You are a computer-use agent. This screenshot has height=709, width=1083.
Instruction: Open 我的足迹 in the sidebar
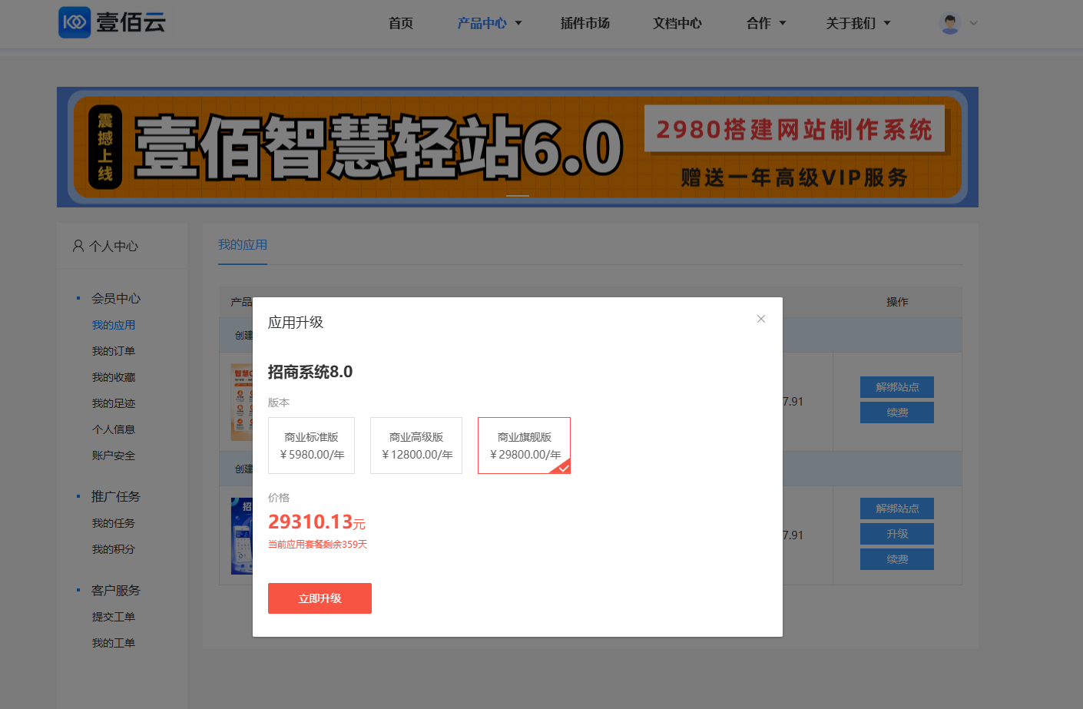click(114, 403)
